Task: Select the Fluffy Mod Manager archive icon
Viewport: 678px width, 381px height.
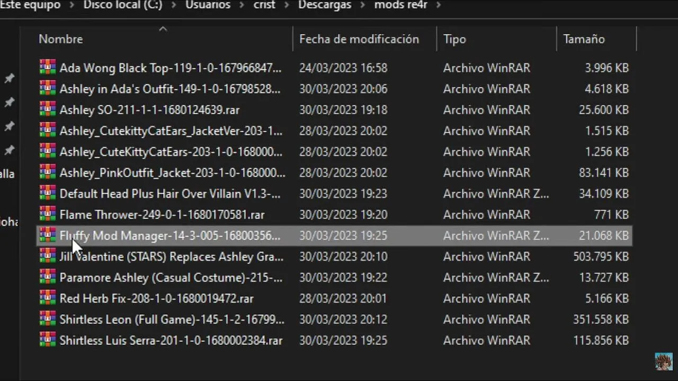Action: click(47, 235)
